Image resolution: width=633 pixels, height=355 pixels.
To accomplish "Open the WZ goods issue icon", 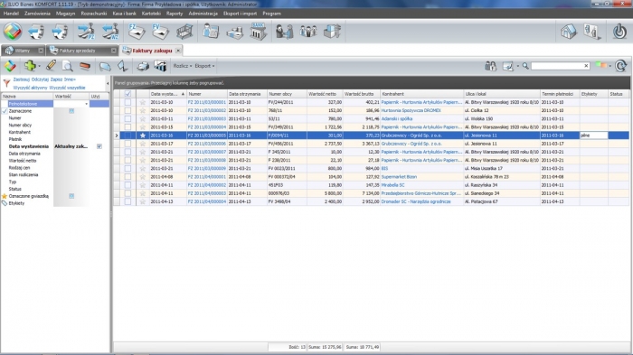I will (x=109, y=32).
